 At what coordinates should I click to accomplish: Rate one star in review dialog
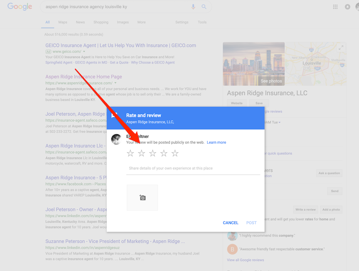pyautogui.click(x=130, y=153)
